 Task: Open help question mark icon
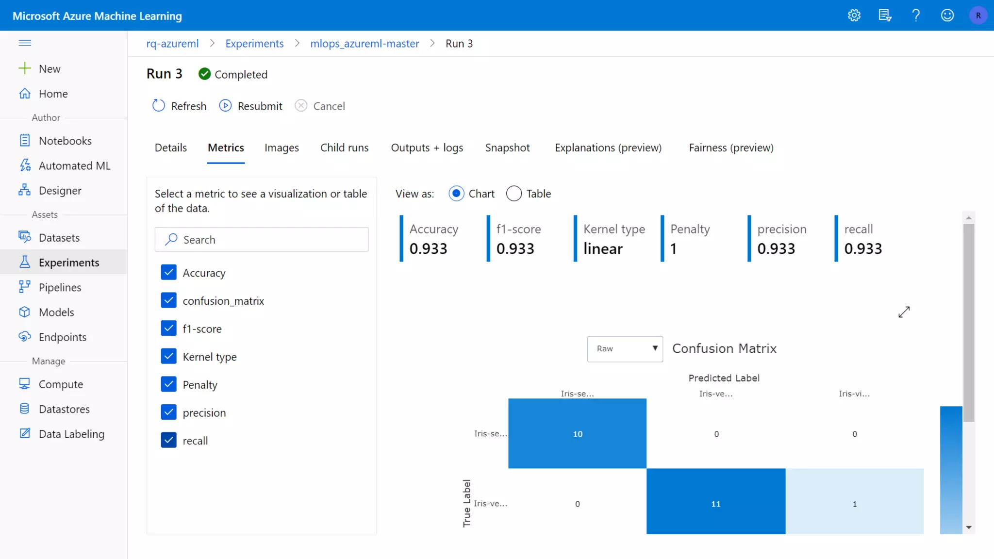point(916,16)
